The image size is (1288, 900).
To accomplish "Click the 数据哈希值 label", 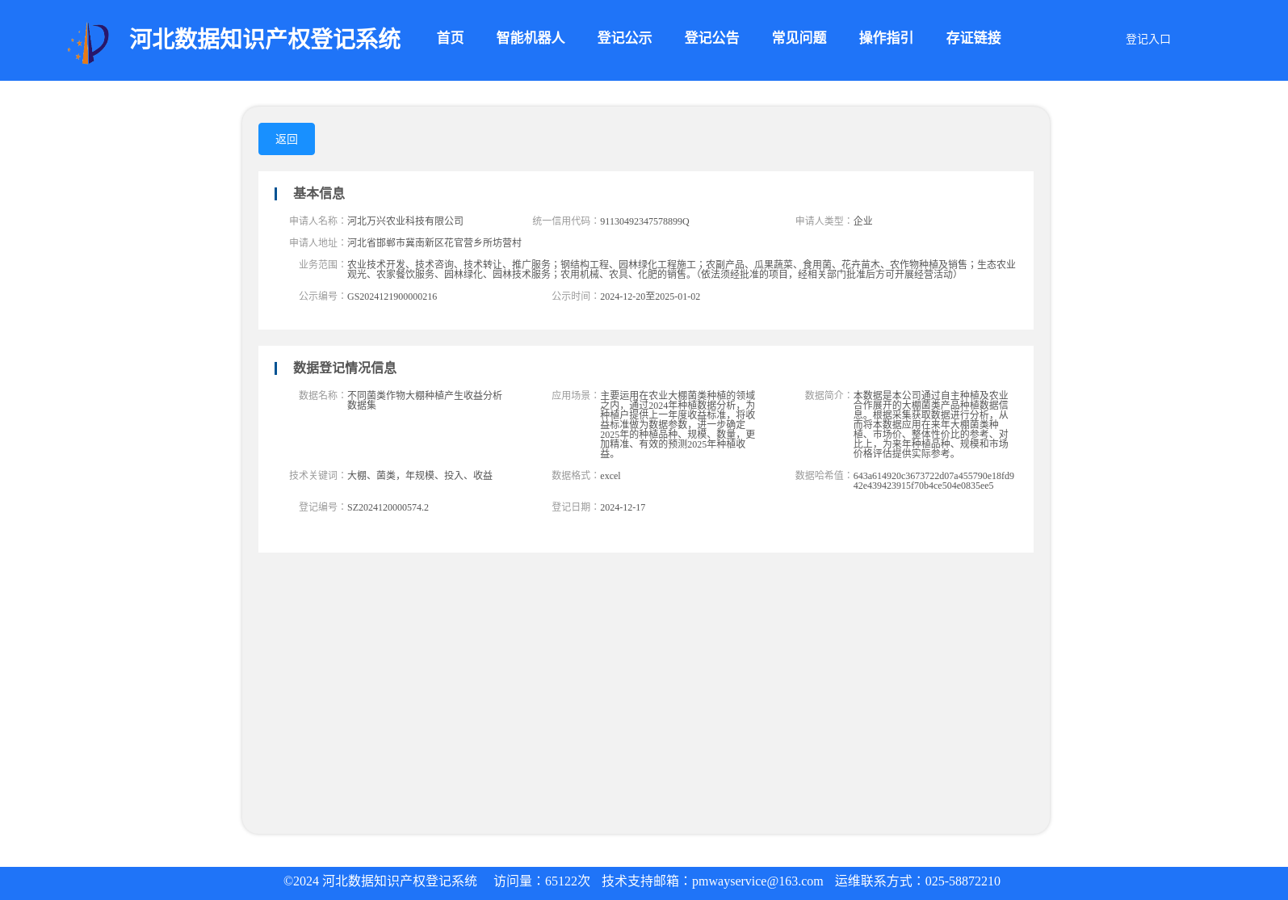I will (823, 475).
